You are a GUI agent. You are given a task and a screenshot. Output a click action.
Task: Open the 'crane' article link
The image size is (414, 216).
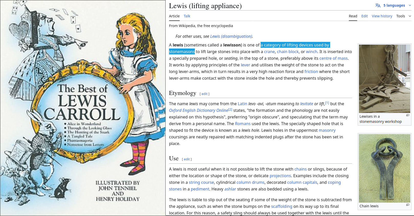coord(269,52)
